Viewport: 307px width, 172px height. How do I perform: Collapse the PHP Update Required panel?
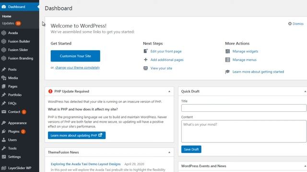(x=169, y=91)
